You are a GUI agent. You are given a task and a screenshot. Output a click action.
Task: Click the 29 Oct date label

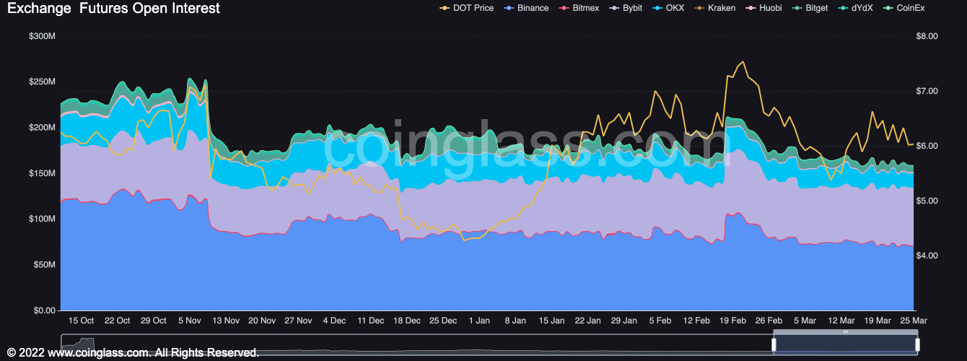pyautogui.click(x=153, y=321)
